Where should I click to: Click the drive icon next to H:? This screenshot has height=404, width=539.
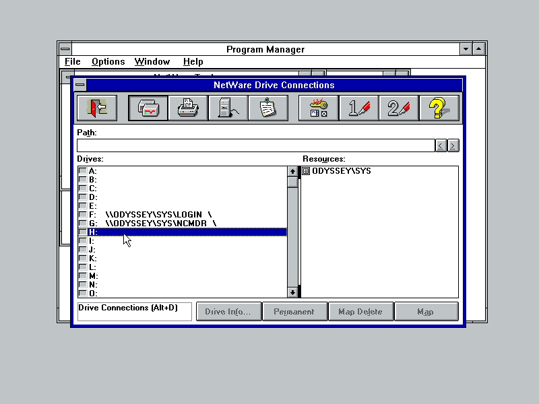pyautogui.click(x=82, y=232)
